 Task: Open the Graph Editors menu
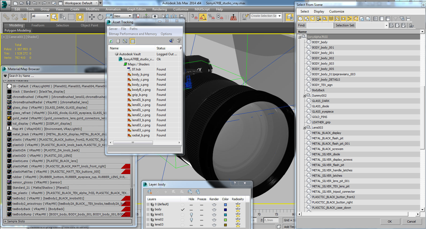[136, 9]
